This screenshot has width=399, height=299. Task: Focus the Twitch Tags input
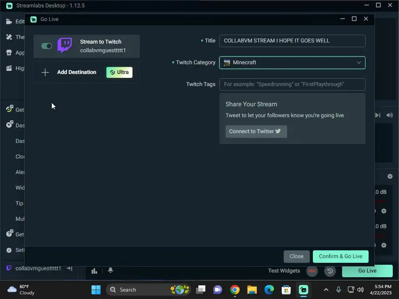pyautogui.click(x=292, y=84)
